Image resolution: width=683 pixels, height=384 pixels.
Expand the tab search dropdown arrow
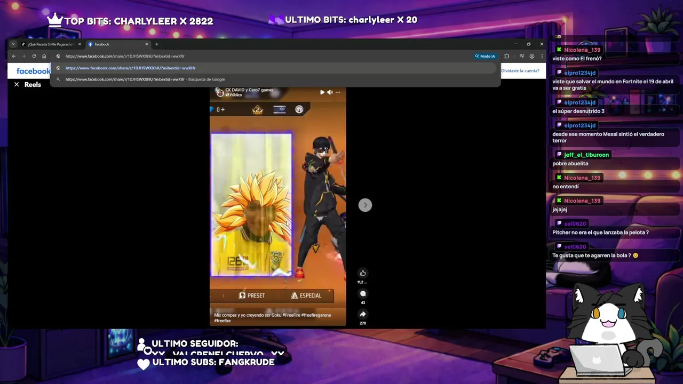13,44
